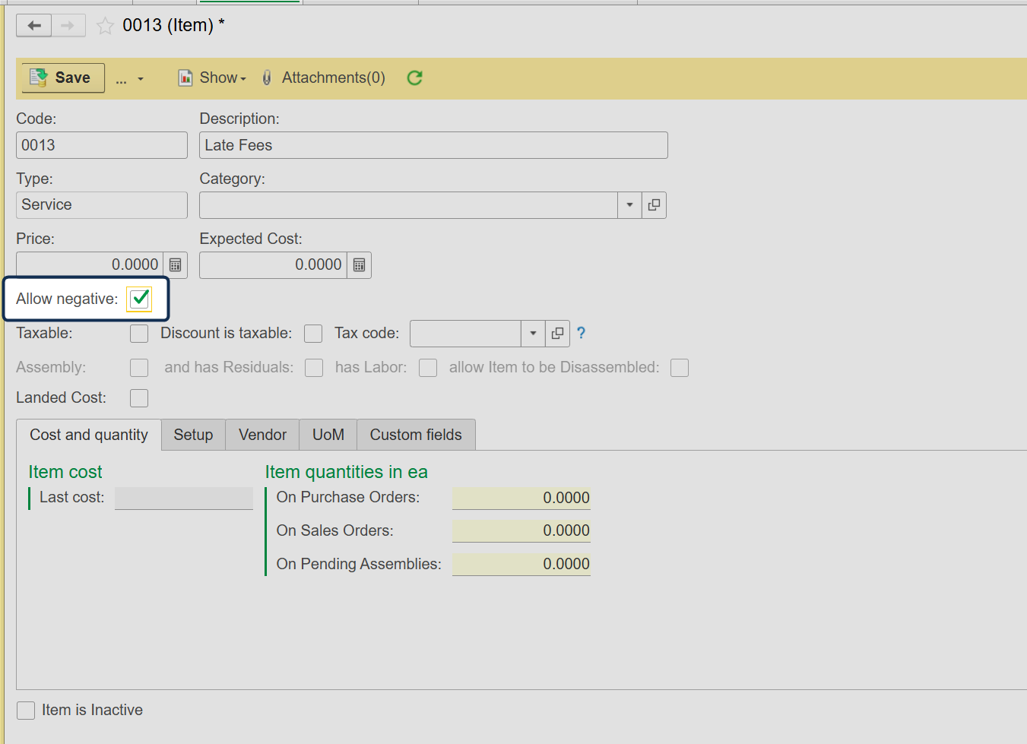The image size is (1027, 744).
Task: Click the forward arrow navigation button
Action: [x=68, y=26]
